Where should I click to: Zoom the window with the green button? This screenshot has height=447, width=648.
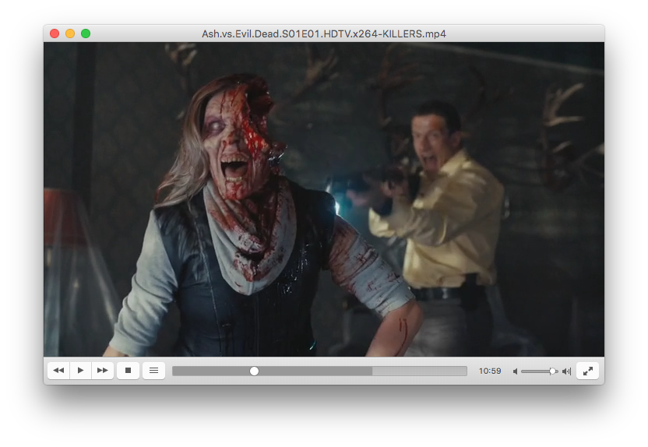[86, 33]
